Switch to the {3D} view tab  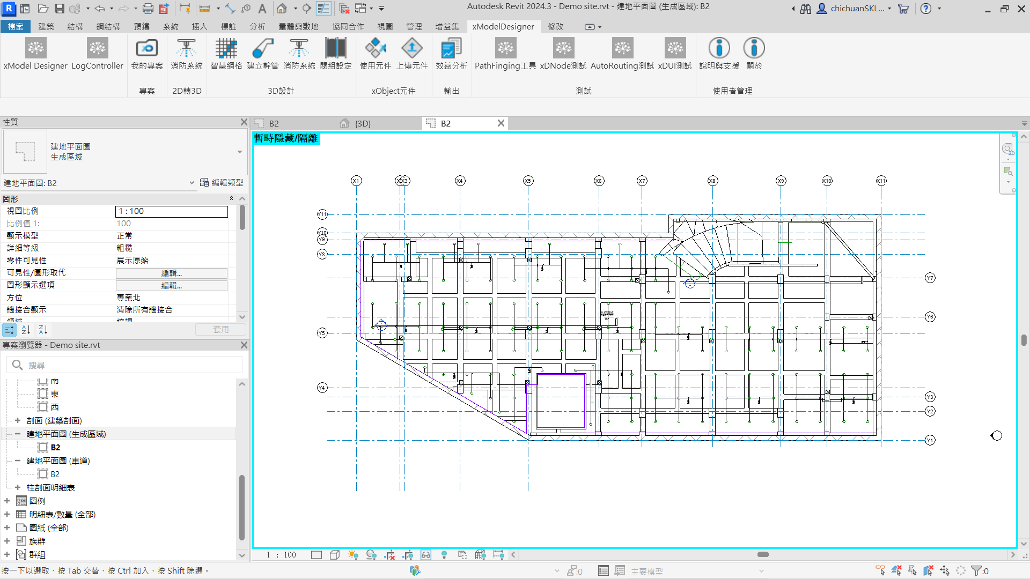click(363, 123)
